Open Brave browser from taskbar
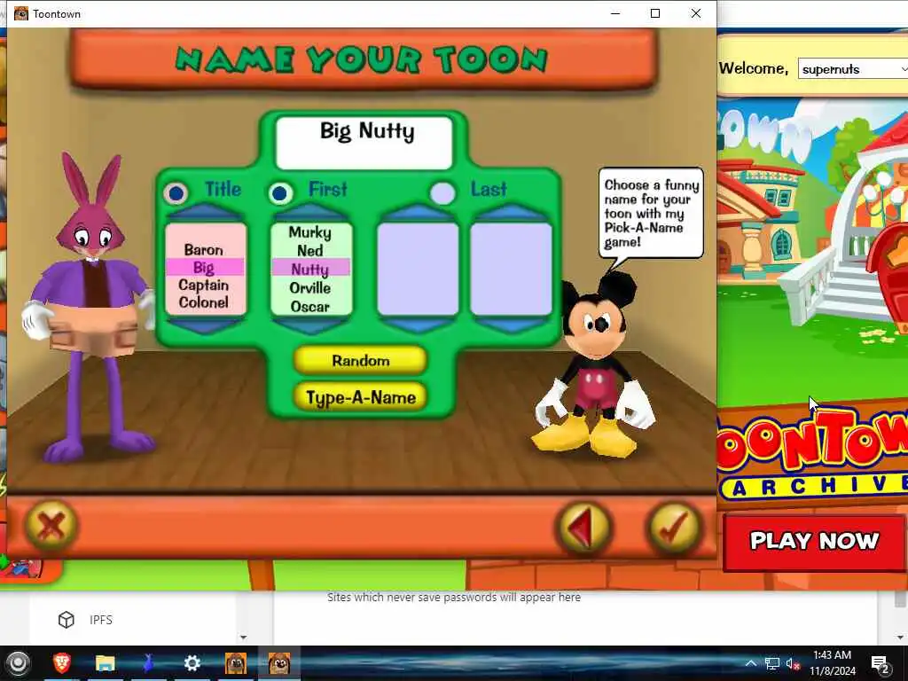Screen dimensions: 908x681 coord(62,662)
